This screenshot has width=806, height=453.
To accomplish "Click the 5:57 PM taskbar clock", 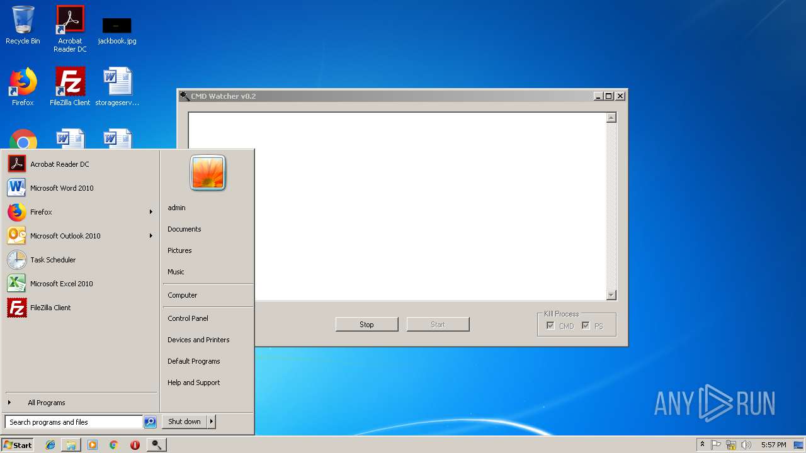I will pyautogui.click(x=773, y=445).
